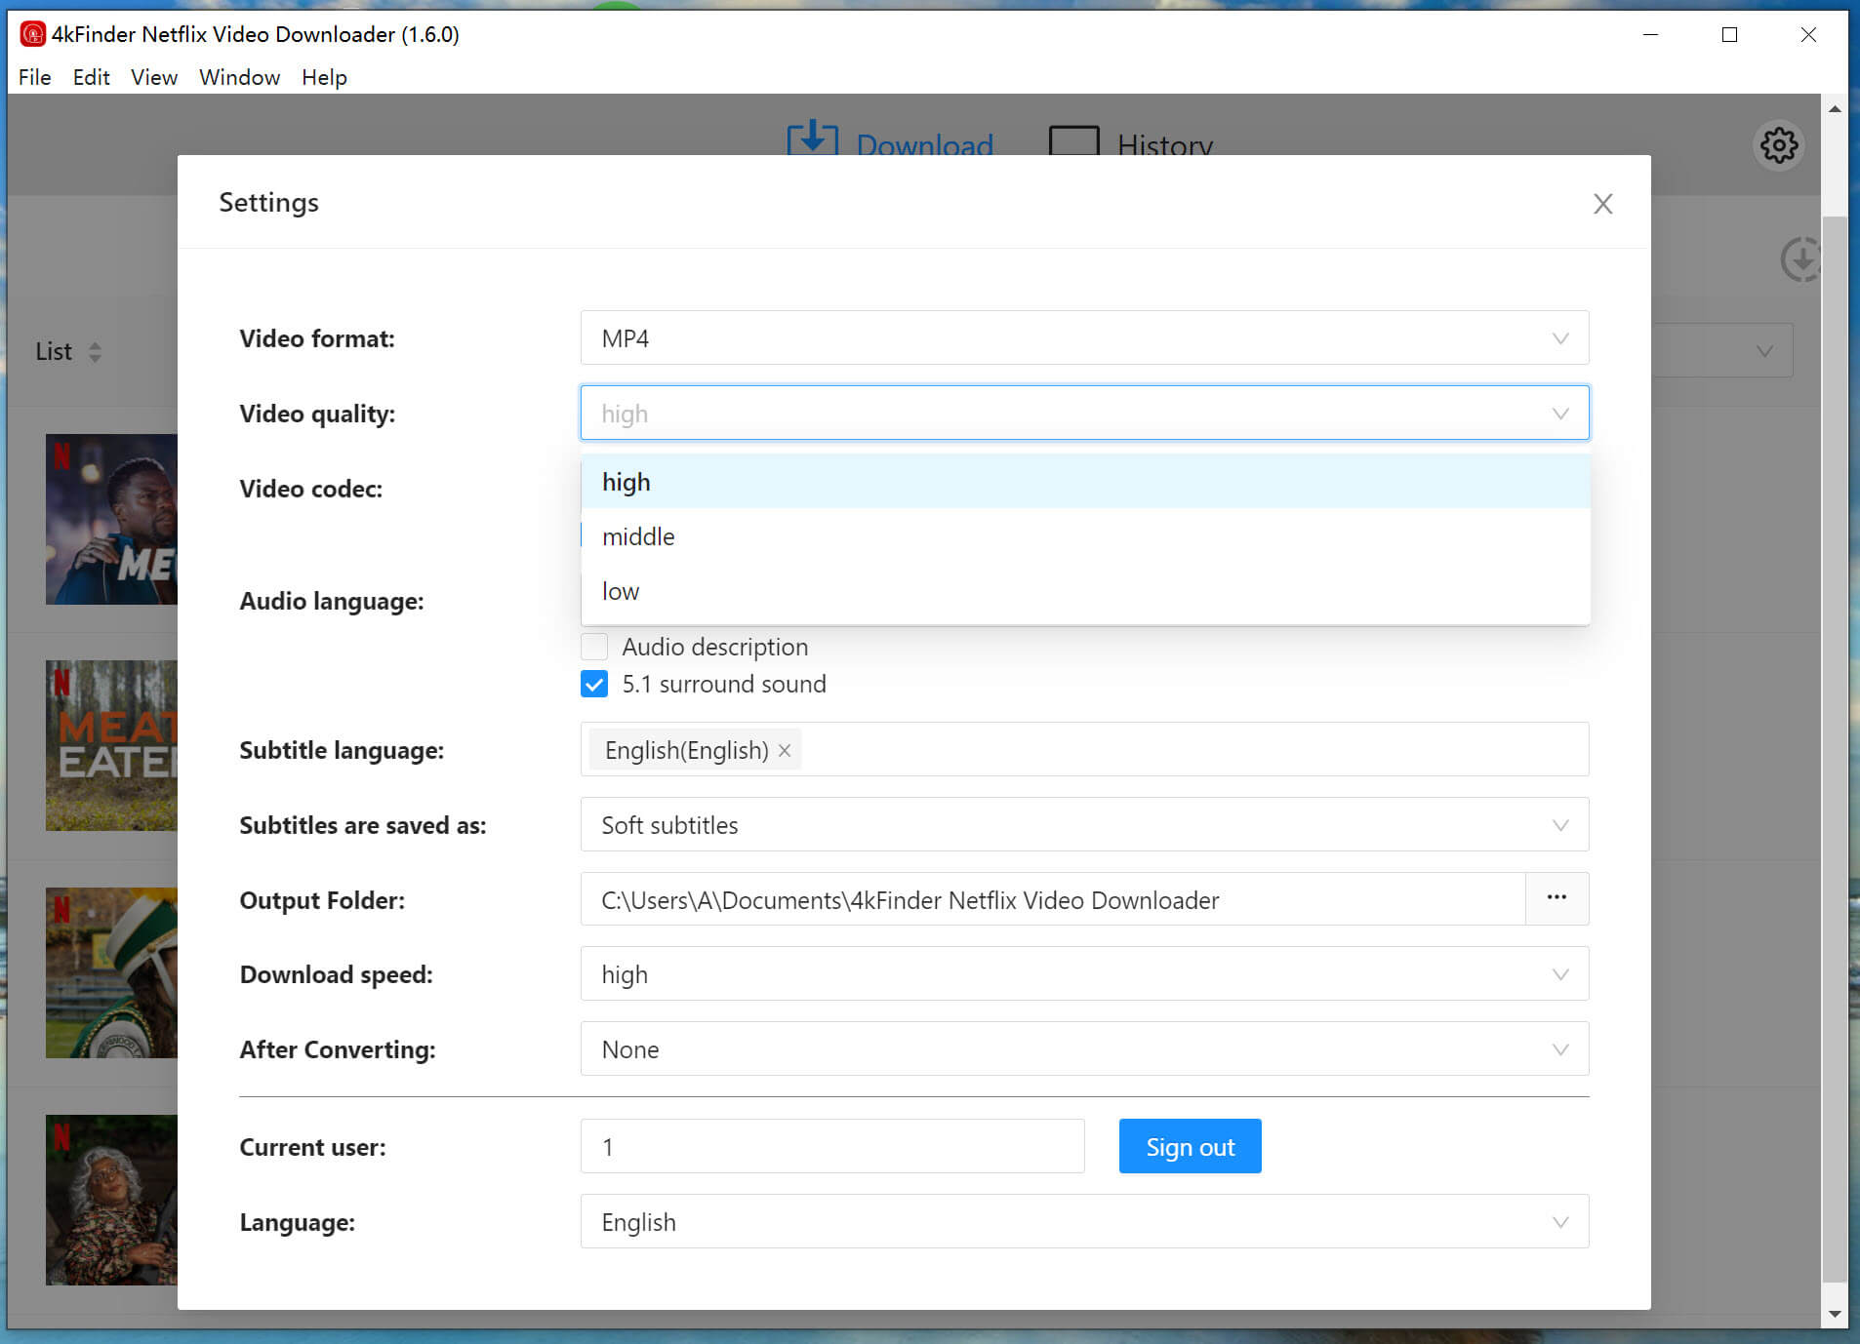Open the settings gear icon
This screenshot has width=1860, height=1344.
(x=1779, y=146)
